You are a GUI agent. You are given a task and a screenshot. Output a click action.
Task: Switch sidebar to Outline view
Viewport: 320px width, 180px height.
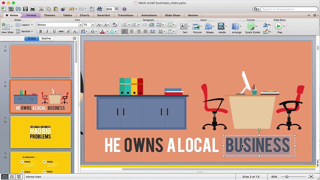[x=46, y=38]
